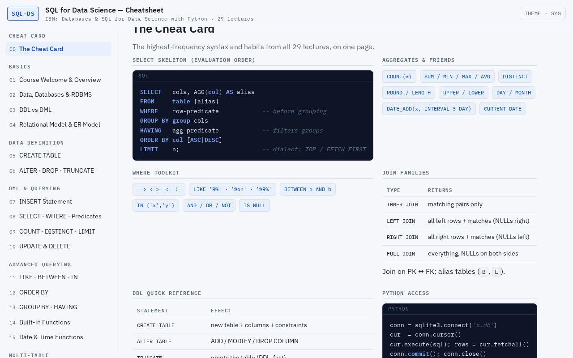Open LIKE · BETWEEN · IN lecture
This screenshot has width=573, height=358.
point(58,277)
